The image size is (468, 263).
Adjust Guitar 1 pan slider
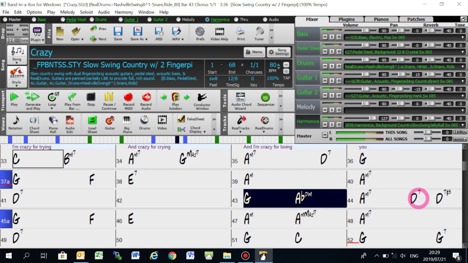402,74
